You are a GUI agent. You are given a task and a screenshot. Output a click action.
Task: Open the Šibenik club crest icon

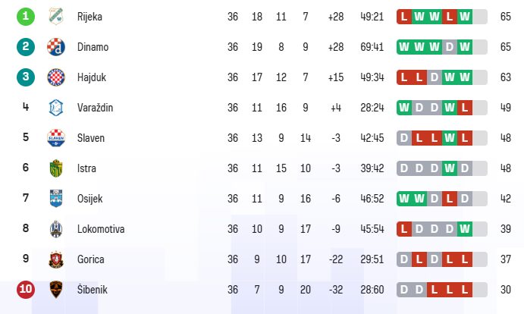point(56,290)
